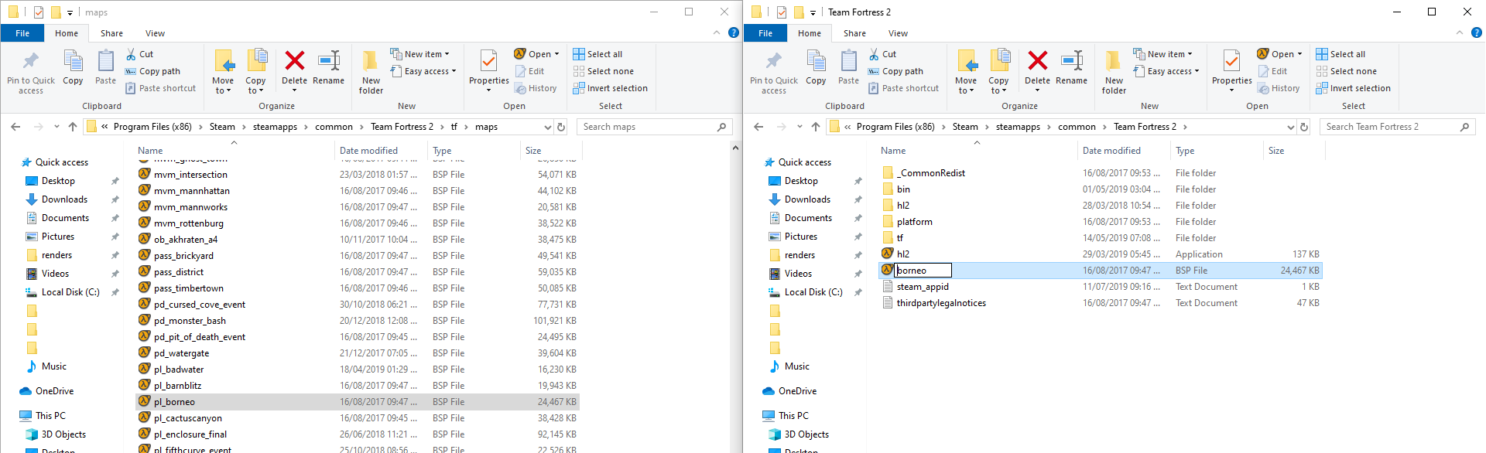
Task: Click Help icon in Team Fortress 2 window
Action: 1476,32
